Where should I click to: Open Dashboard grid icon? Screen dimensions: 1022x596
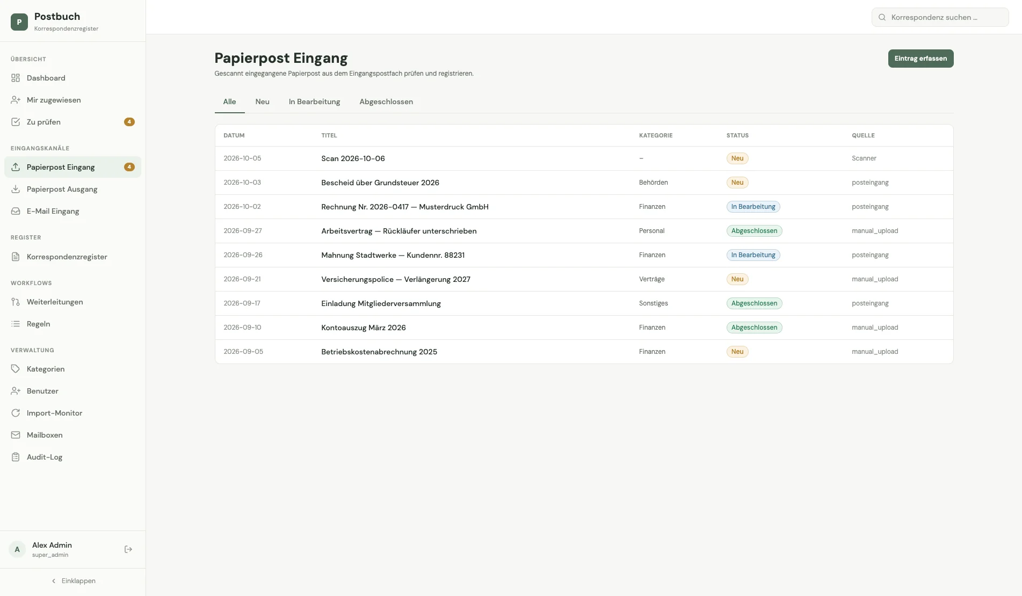click(16, 78)
